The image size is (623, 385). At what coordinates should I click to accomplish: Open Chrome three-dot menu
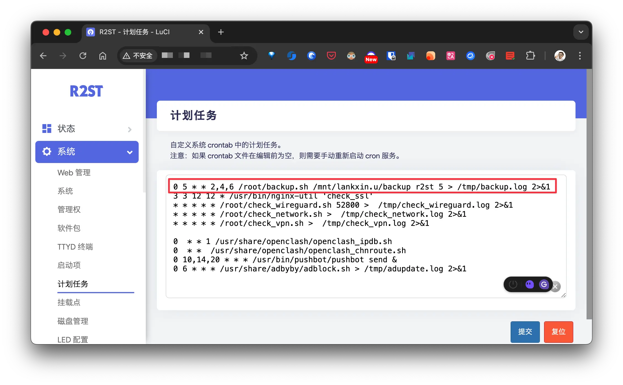tap(580, 56)
